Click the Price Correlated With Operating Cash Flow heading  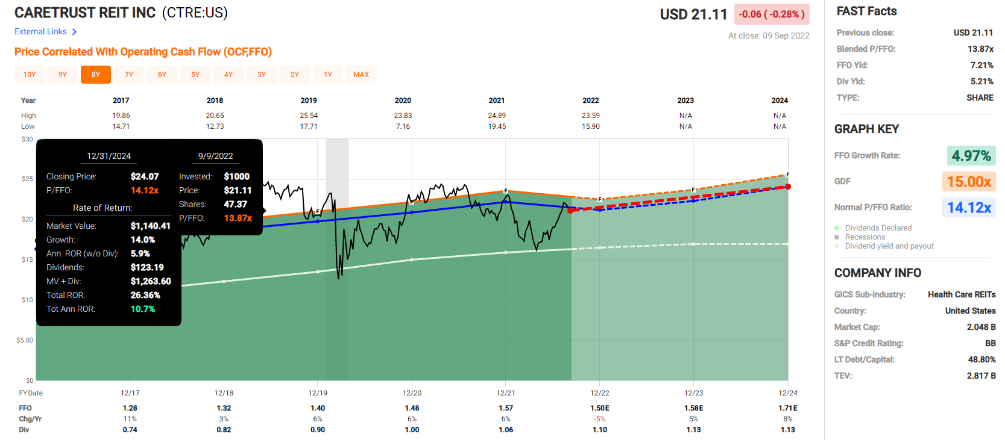click(143, 52)
